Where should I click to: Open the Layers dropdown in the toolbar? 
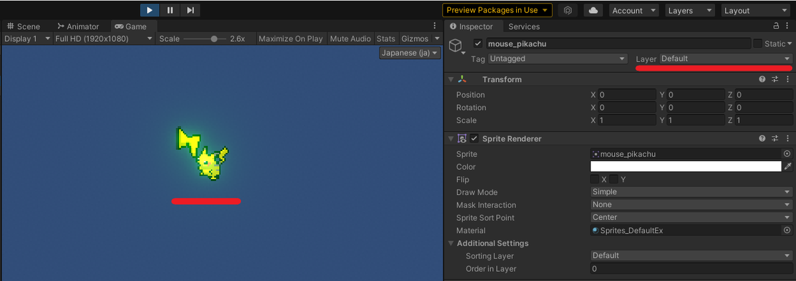click(x=690, y=11)
